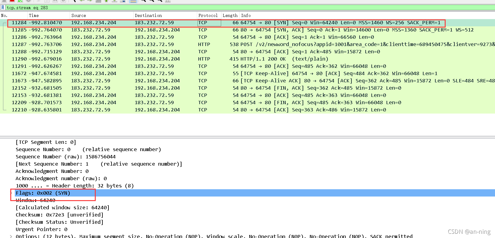Screen dimensions: 495x238
Task: Select packet 11673 Keep-Alive ACK row
Action: pos(247,81)
